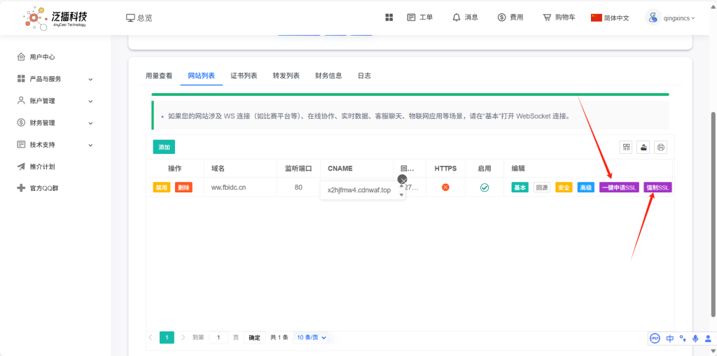Click the blue 高级 edit button
This screenshot has width=717, height=356.
tap(586, 187)
